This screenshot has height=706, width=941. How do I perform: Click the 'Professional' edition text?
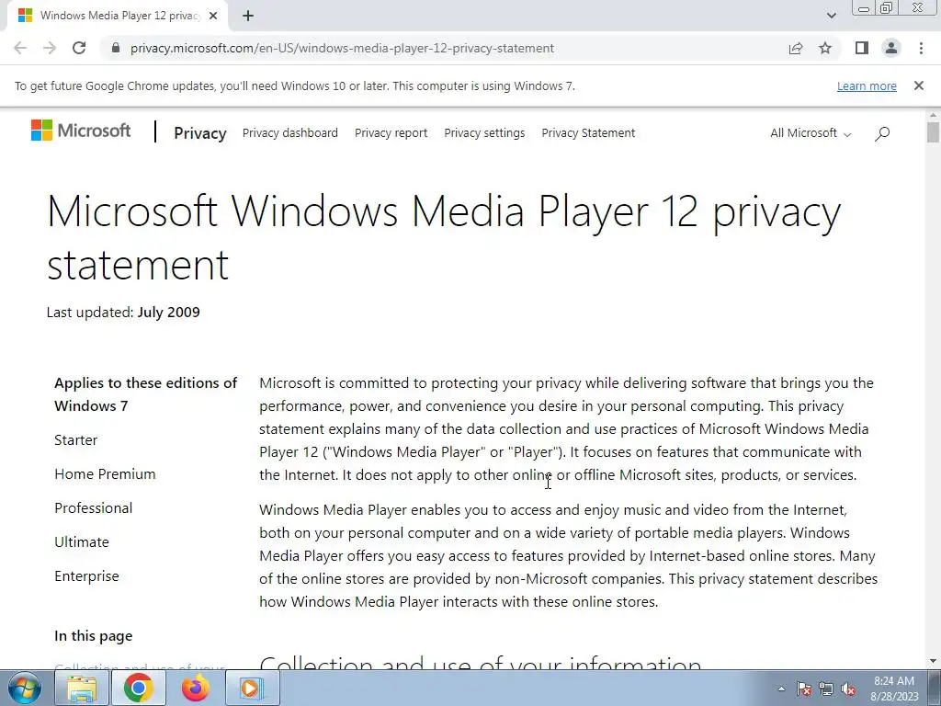[x=94, y=507]
